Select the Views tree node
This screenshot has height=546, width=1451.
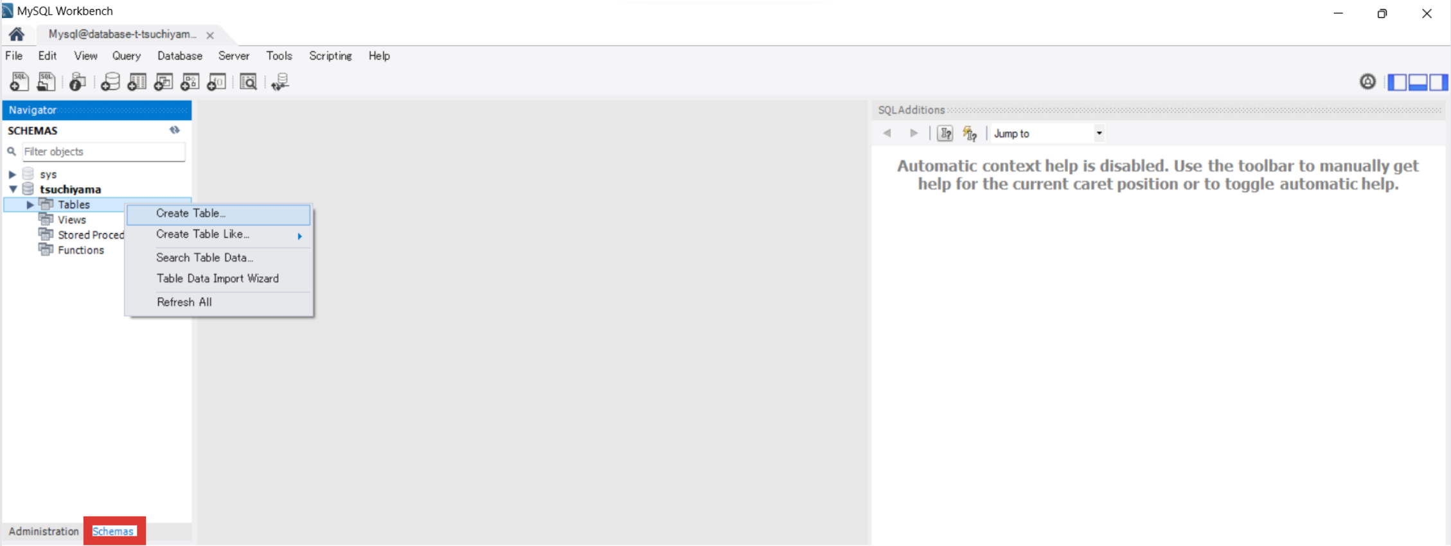point(72,220)
